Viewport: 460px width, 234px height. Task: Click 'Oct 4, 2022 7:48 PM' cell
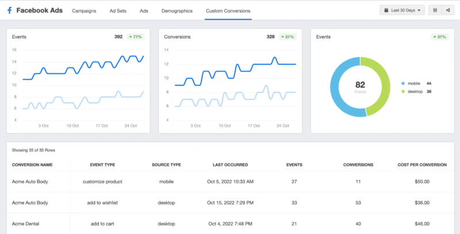(231, 224)
